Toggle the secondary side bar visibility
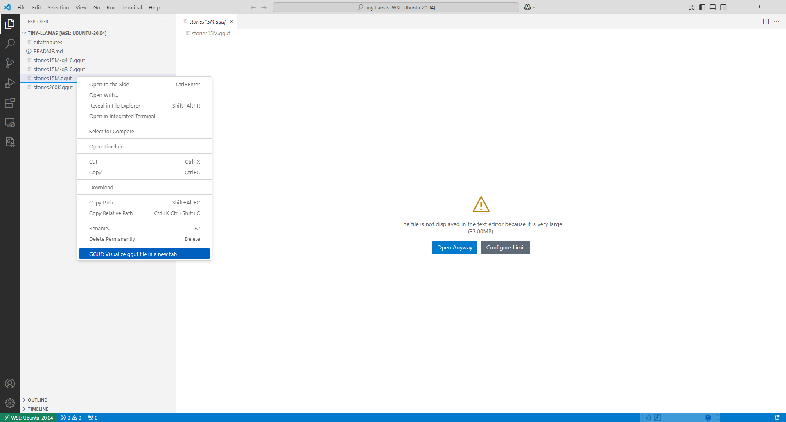The height and width of the screenshot is (422, 786). point(723,7)
